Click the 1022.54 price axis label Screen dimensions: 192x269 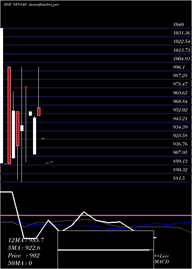[182, 42]
